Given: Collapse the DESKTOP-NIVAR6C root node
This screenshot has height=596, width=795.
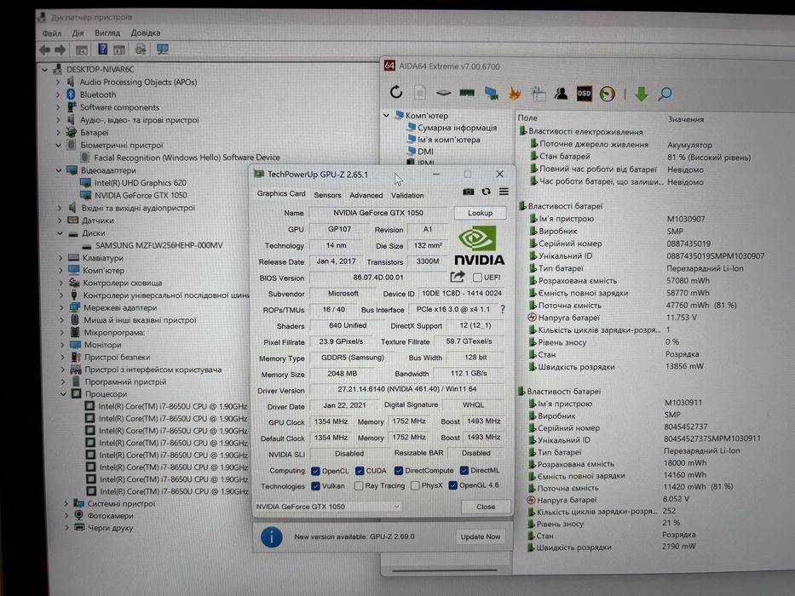Looking at the screenshot, I should point(44,70).
